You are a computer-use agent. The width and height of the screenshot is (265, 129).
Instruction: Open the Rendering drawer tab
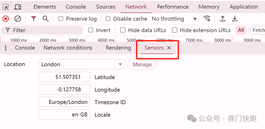(118, 48)
